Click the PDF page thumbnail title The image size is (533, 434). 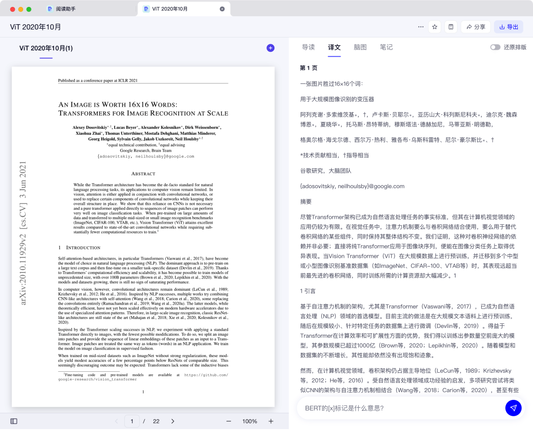pos(143,109)
